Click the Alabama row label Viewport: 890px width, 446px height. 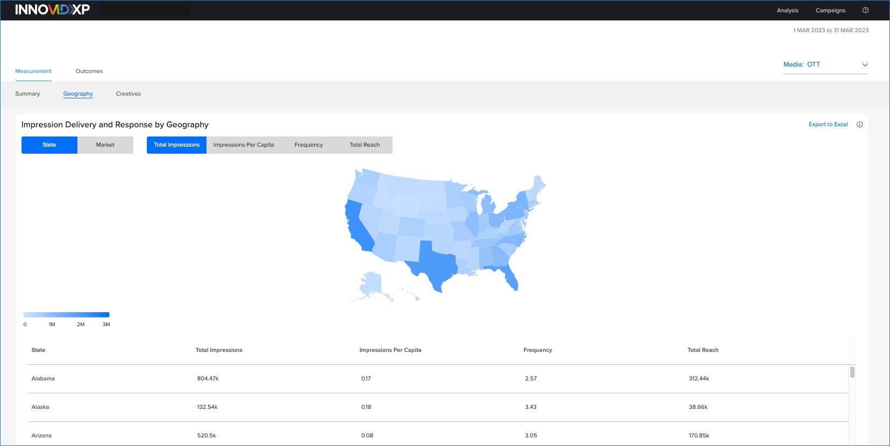[43, 379]
